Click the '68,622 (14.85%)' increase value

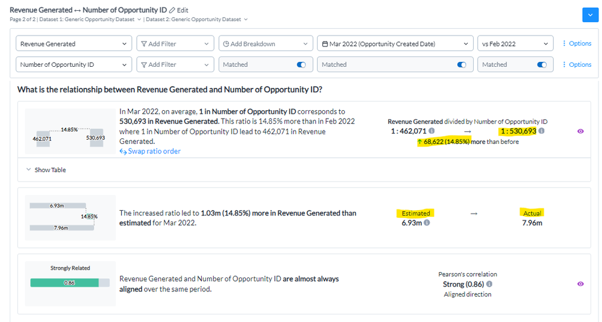click(x=447, y=141)
